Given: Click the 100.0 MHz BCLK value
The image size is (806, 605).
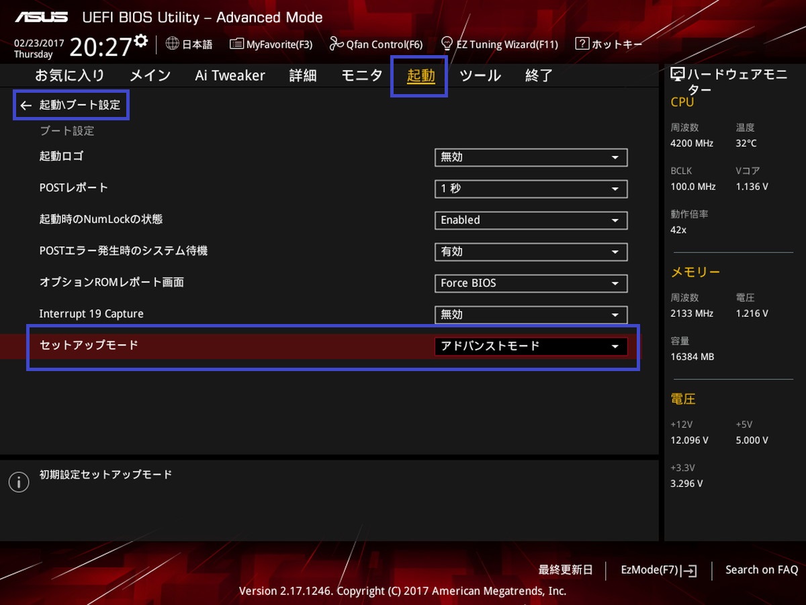Looking at the screenshot, I should 693,186.
